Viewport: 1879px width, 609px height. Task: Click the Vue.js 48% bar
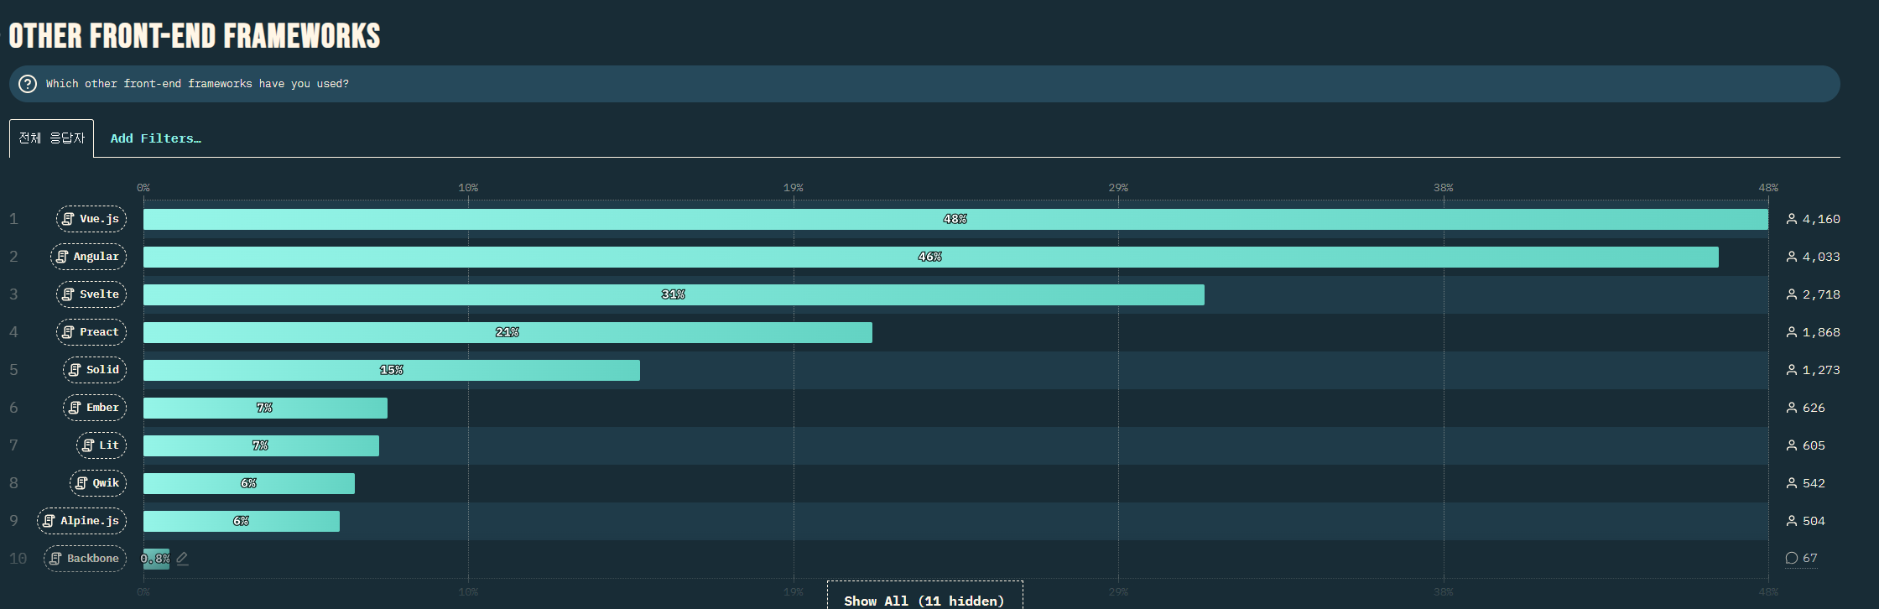955,219
